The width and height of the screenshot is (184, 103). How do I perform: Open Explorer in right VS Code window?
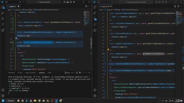pyautogui.click(x=95, y=7)
